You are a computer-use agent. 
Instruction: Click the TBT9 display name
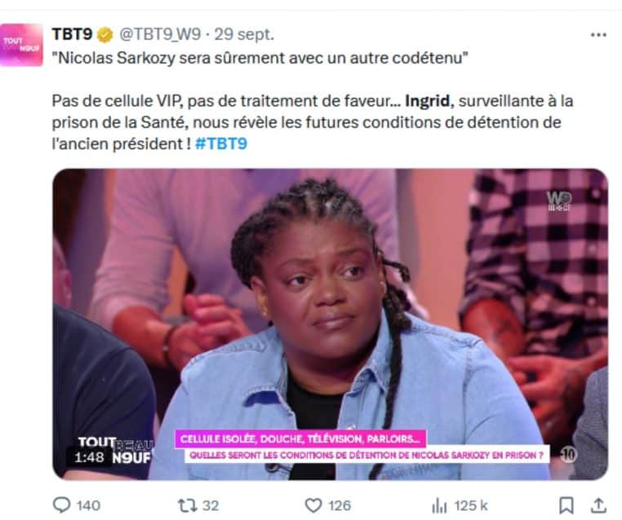click(72, 34)
